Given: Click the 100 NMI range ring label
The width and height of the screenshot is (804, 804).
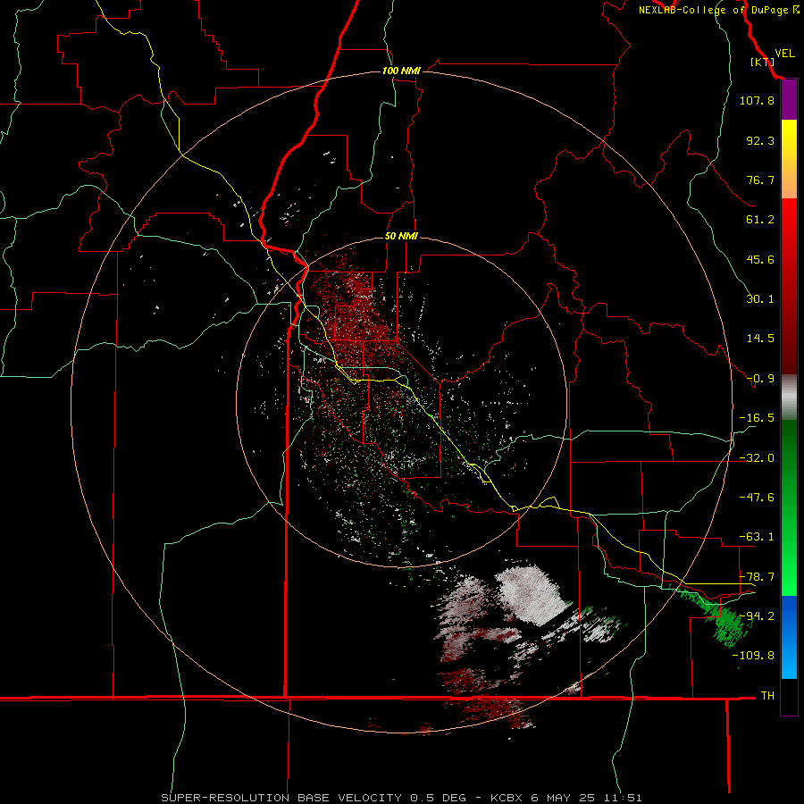Looking at the screenshot, I should point(401,71).
